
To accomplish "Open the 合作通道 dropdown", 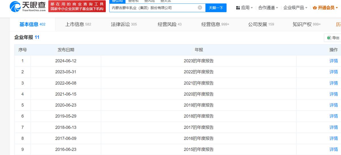I will tap(268, 8).
